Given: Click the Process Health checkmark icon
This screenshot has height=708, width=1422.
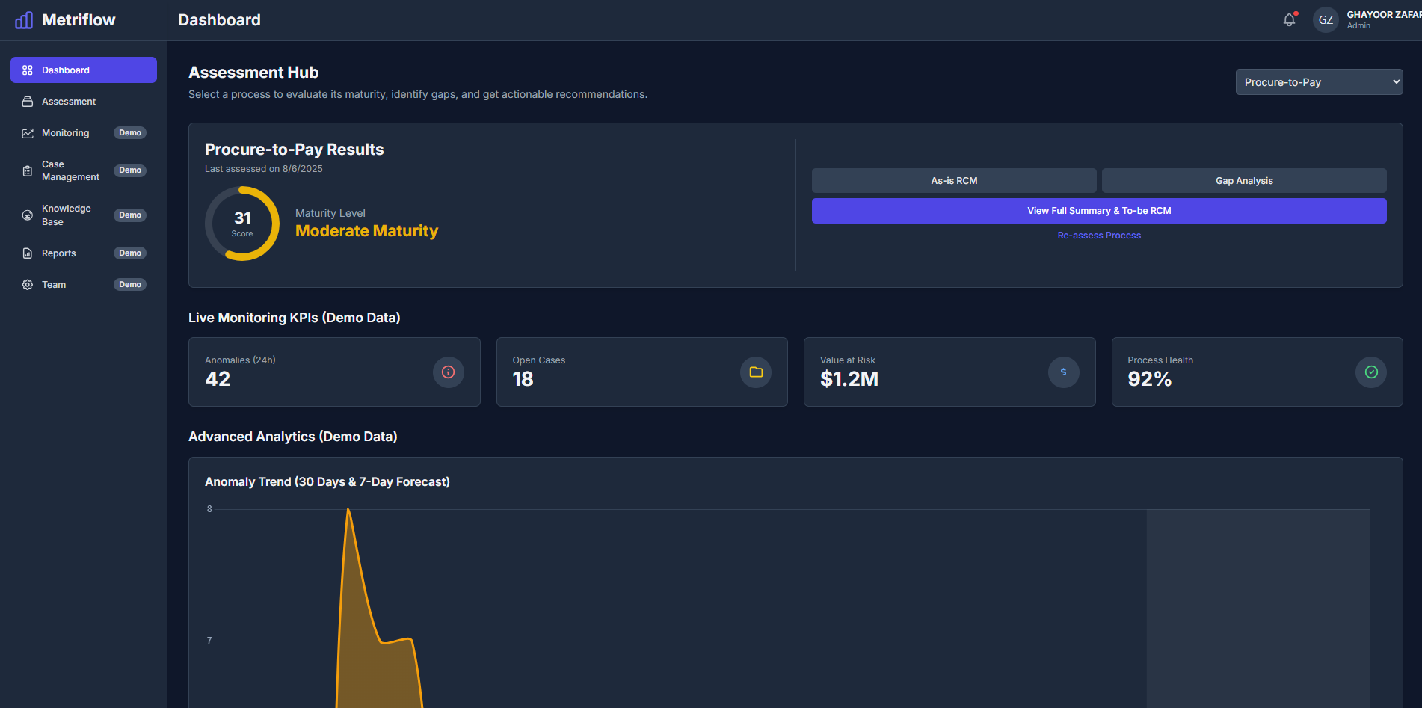Looking at the screenshot, I should tap(1370, 372).
